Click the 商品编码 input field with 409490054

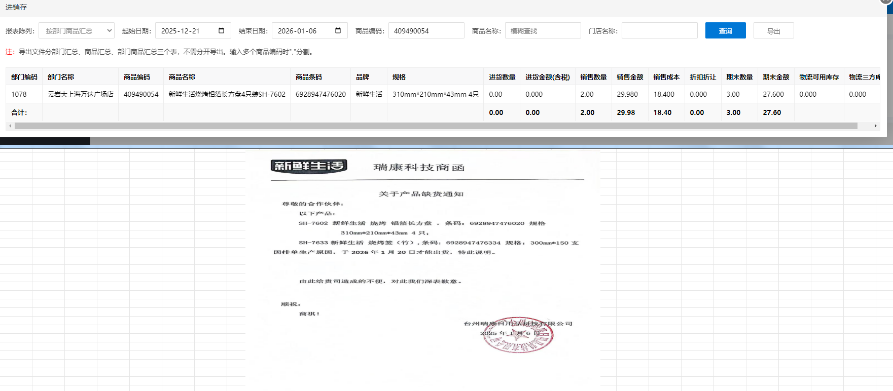coord(426,31)
